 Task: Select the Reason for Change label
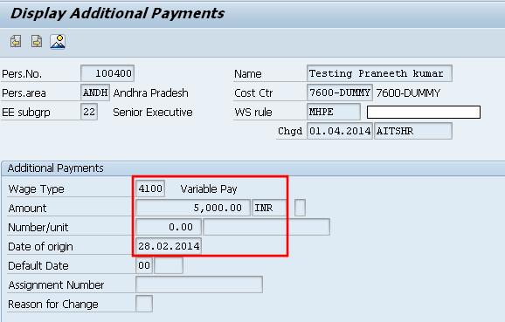[x=53, y=305]
